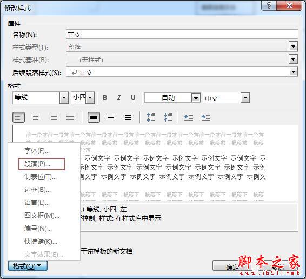The height and width of the screenshot is (279, 306).
Task: Open the 小四 font size dropdown
Action: (x=90, y=98)
